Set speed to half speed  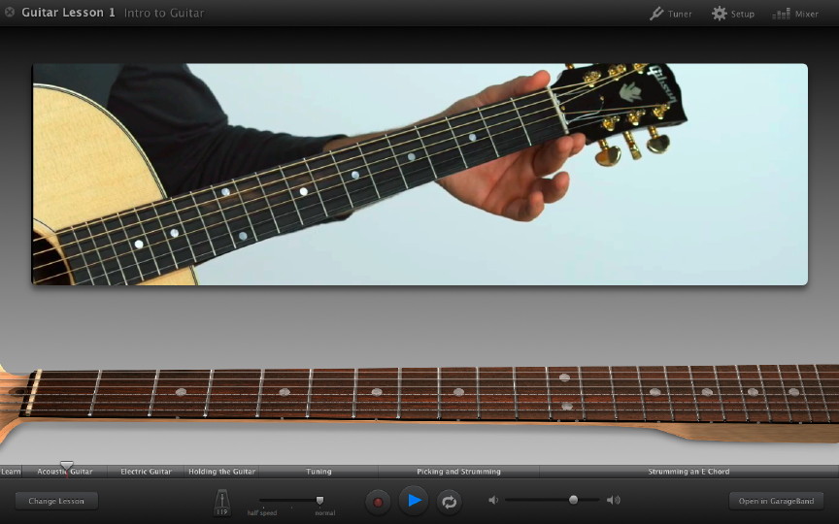[x=262, y=512]
